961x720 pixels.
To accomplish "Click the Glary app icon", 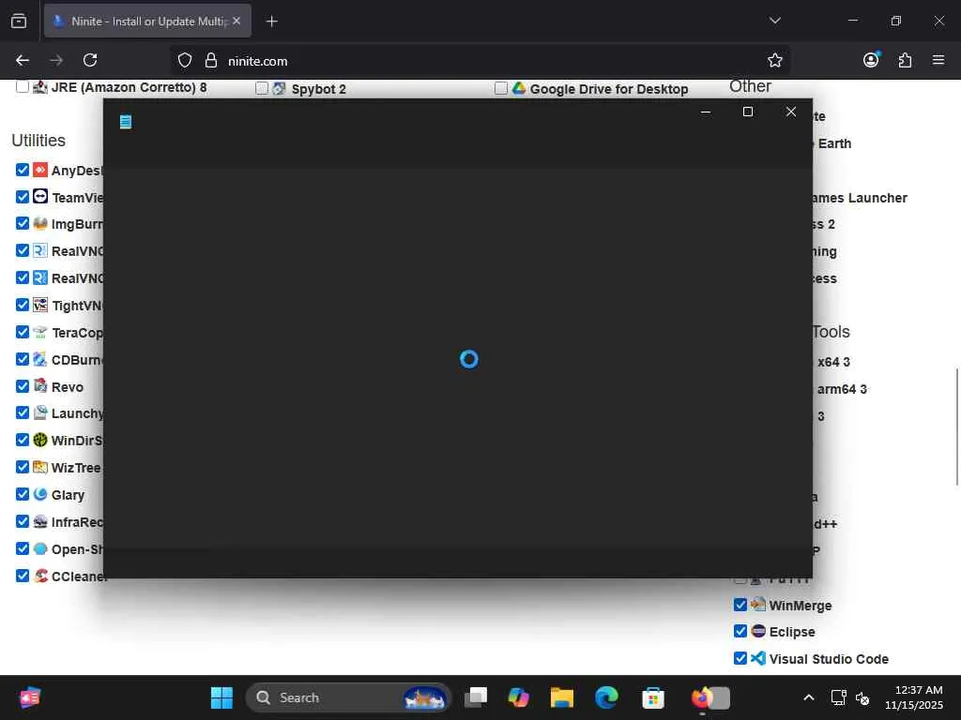I will coord(40,494).
